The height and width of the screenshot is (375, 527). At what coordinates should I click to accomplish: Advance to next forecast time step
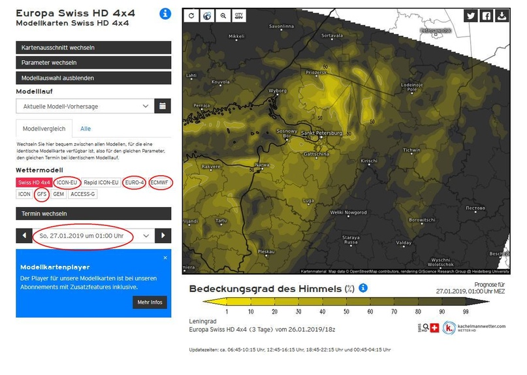coord(163,236)
